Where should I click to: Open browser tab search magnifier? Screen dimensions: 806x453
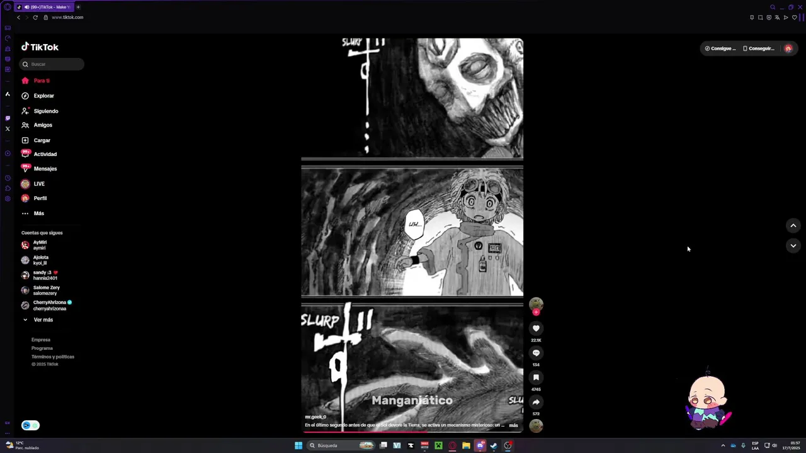tap(773, 7)
